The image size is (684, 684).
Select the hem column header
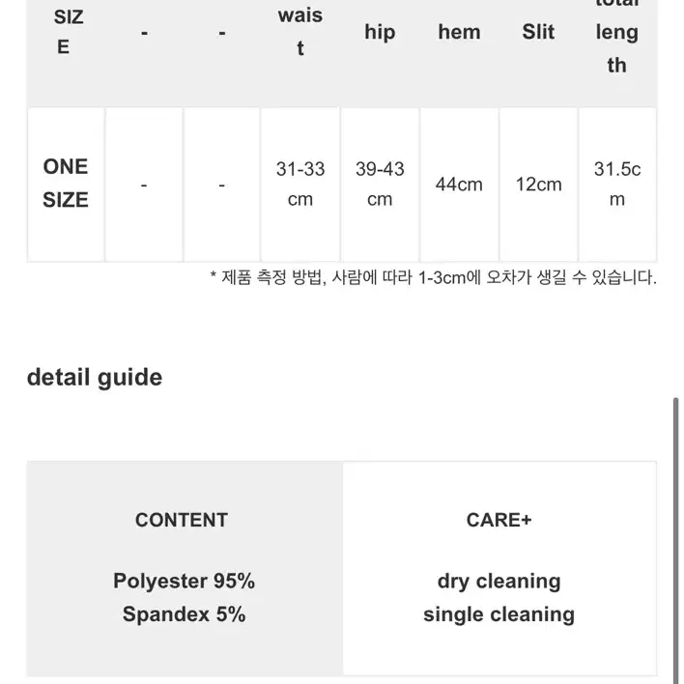coord(459,32)
